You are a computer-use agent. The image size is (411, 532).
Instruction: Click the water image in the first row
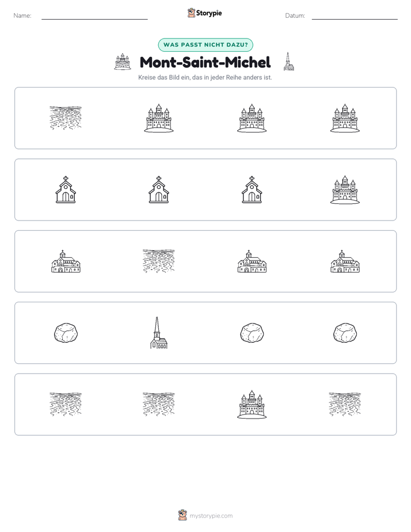66,118
